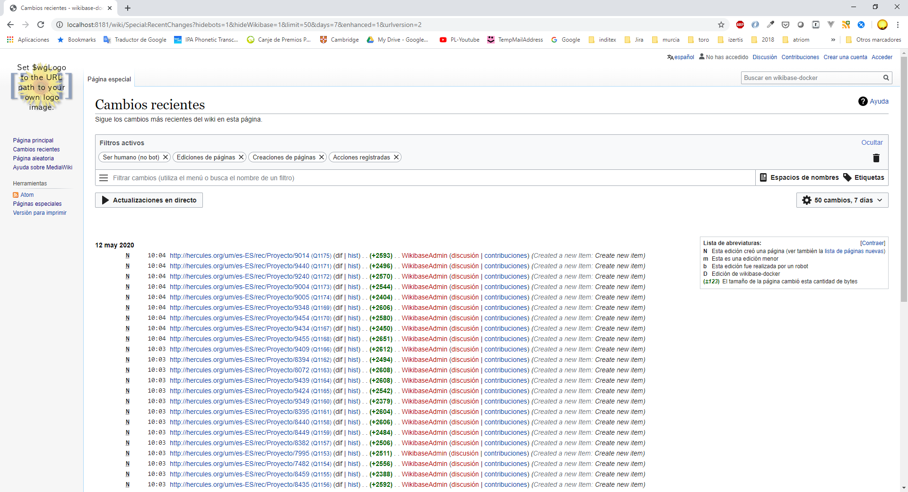Expand hidden bookmarks with the chevron
The height and width of the screenshot is (492, 908).
tap(833, 40)
